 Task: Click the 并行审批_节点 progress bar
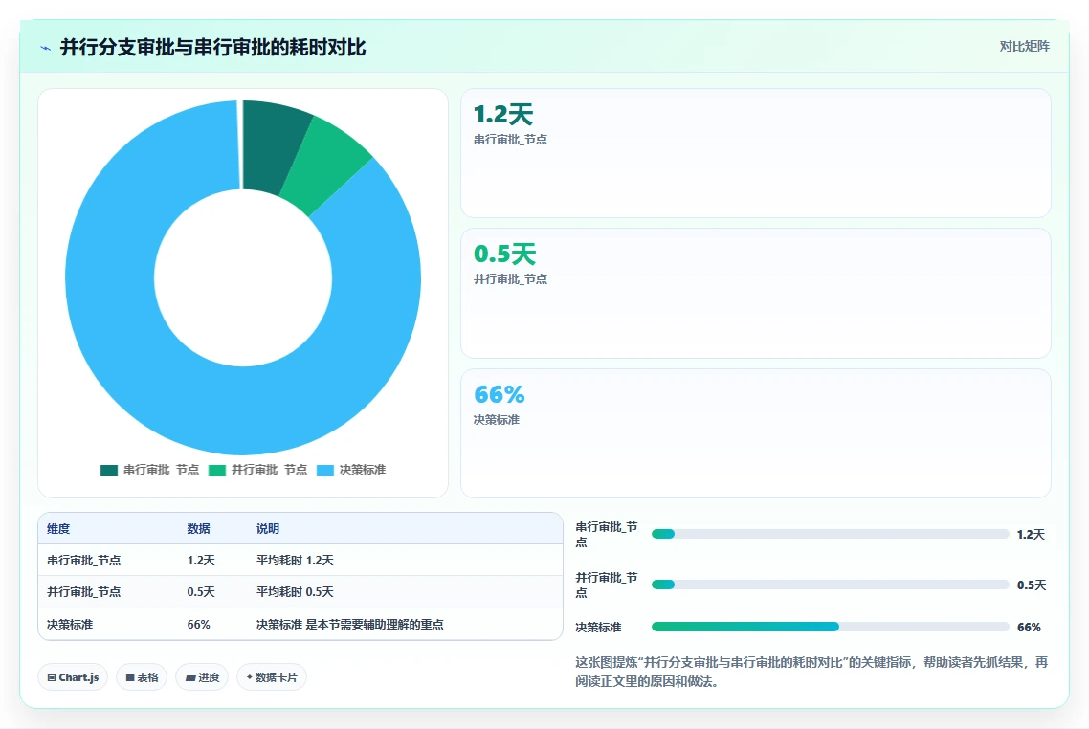click(x=830, y=585)
